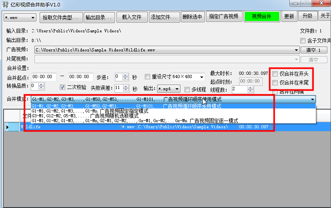Click the 指定广告视频 button
Screen dimensions: 331x208
pyautogui.click(x=224, y=17)
